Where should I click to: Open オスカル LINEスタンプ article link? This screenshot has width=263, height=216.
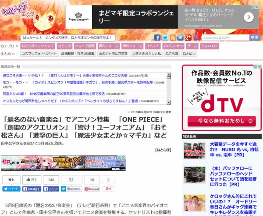70,101
